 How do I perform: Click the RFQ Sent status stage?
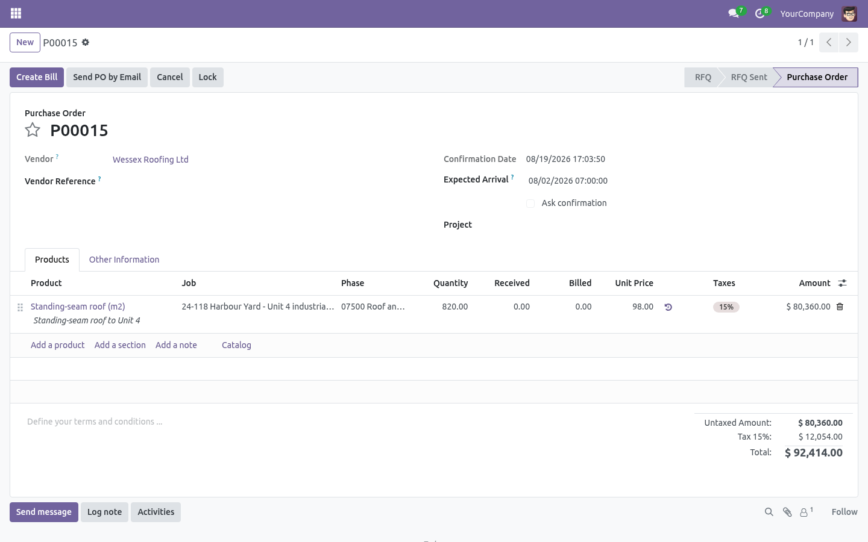pos(749,77)
